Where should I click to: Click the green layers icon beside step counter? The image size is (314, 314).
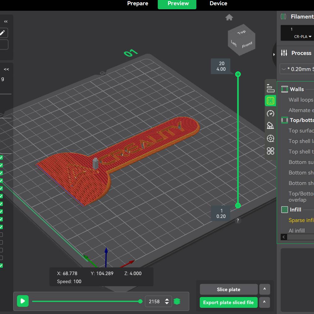coord(177,301)
